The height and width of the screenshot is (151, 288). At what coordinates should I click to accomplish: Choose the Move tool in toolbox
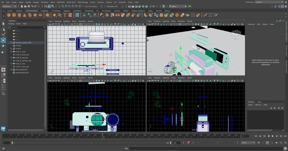(3, 40)
